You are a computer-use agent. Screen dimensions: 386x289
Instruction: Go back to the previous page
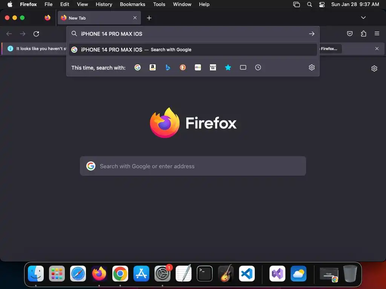(9, 33)
